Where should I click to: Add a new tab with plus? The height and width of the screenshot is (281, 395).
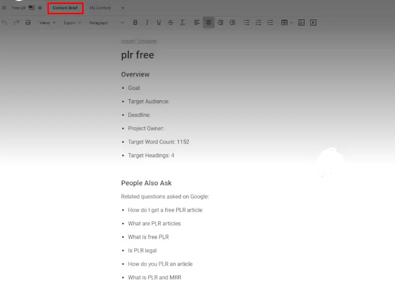click(123, 8)
